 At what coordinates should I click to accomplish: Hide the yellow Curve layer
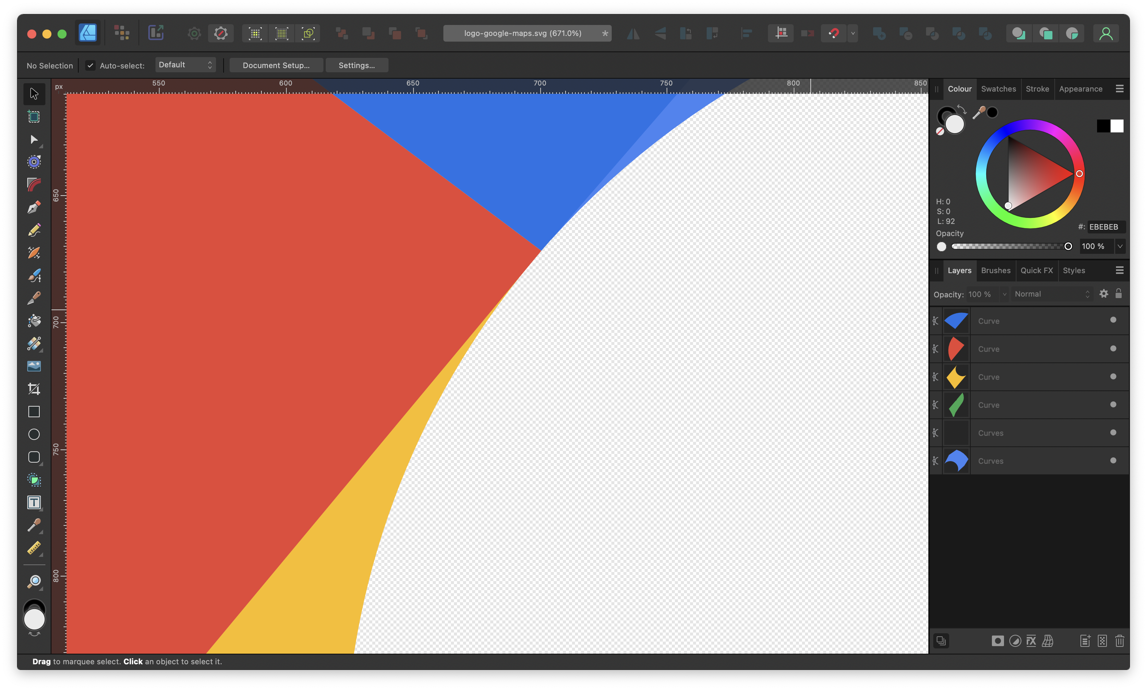(x=1113, y=376)
